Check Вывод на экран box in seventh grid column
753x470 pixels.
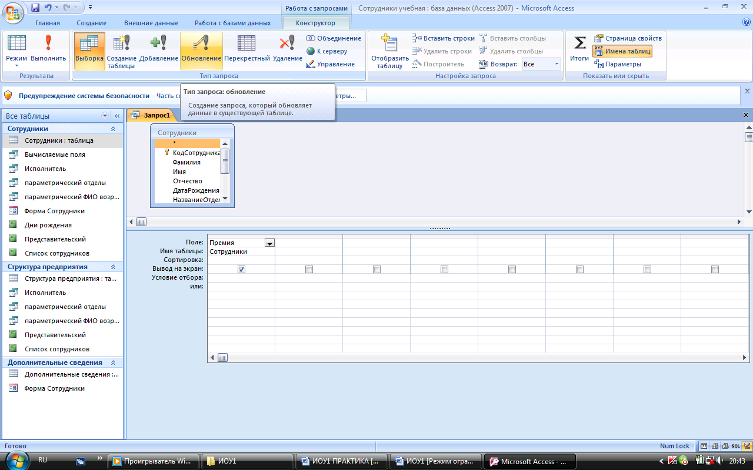click(647, 269)
